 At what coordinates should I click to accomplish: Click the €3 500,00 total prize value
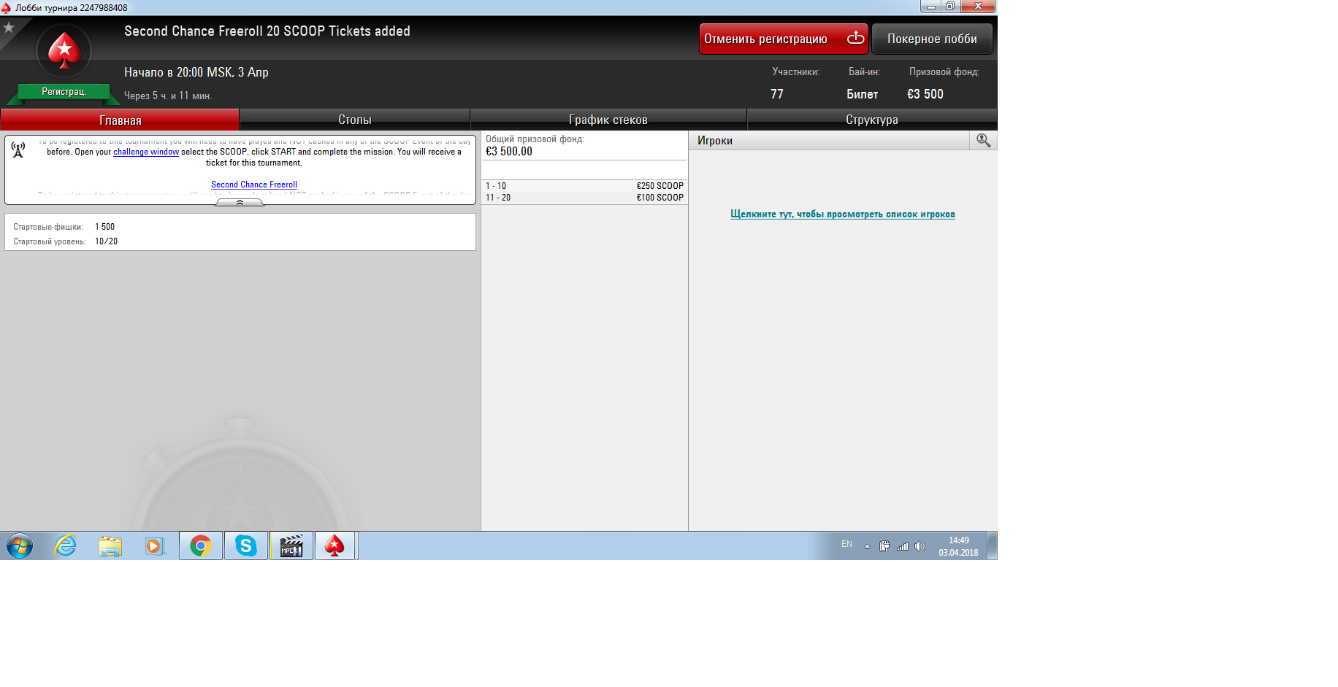[x=509, y=152]
